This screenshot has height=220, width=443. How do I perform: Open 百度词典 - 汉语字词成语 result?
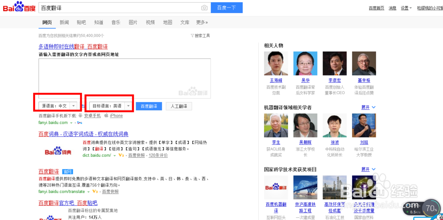coord(84,134)
